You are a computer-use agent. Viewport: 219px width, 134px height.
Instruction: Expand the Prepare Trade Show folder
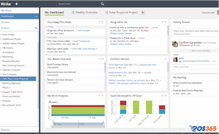(x=1, y=92)
